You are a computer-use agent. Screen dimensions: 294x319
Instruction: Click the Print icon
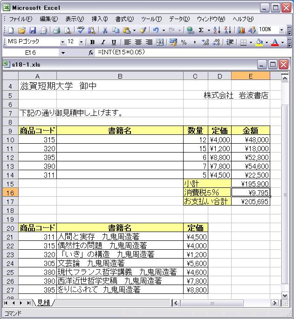coord(56,31)
